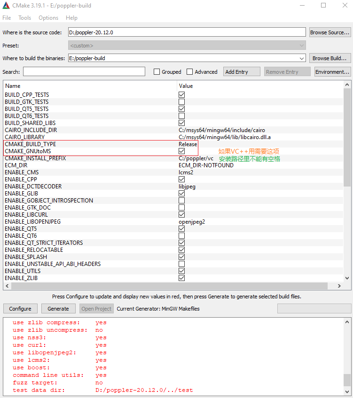The width and height of the screenshot is (353, 398).
Task: Disable the CMAKE_GNUtoMS checkbox
Action: coord(181,151)
